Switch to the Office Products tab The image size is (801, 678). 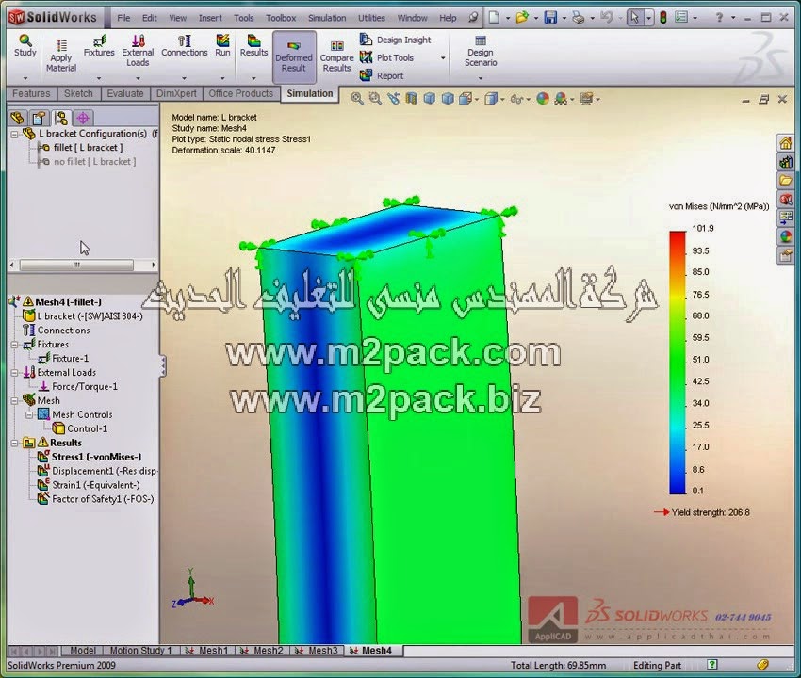pyautogui.click(x=240, y=93)
